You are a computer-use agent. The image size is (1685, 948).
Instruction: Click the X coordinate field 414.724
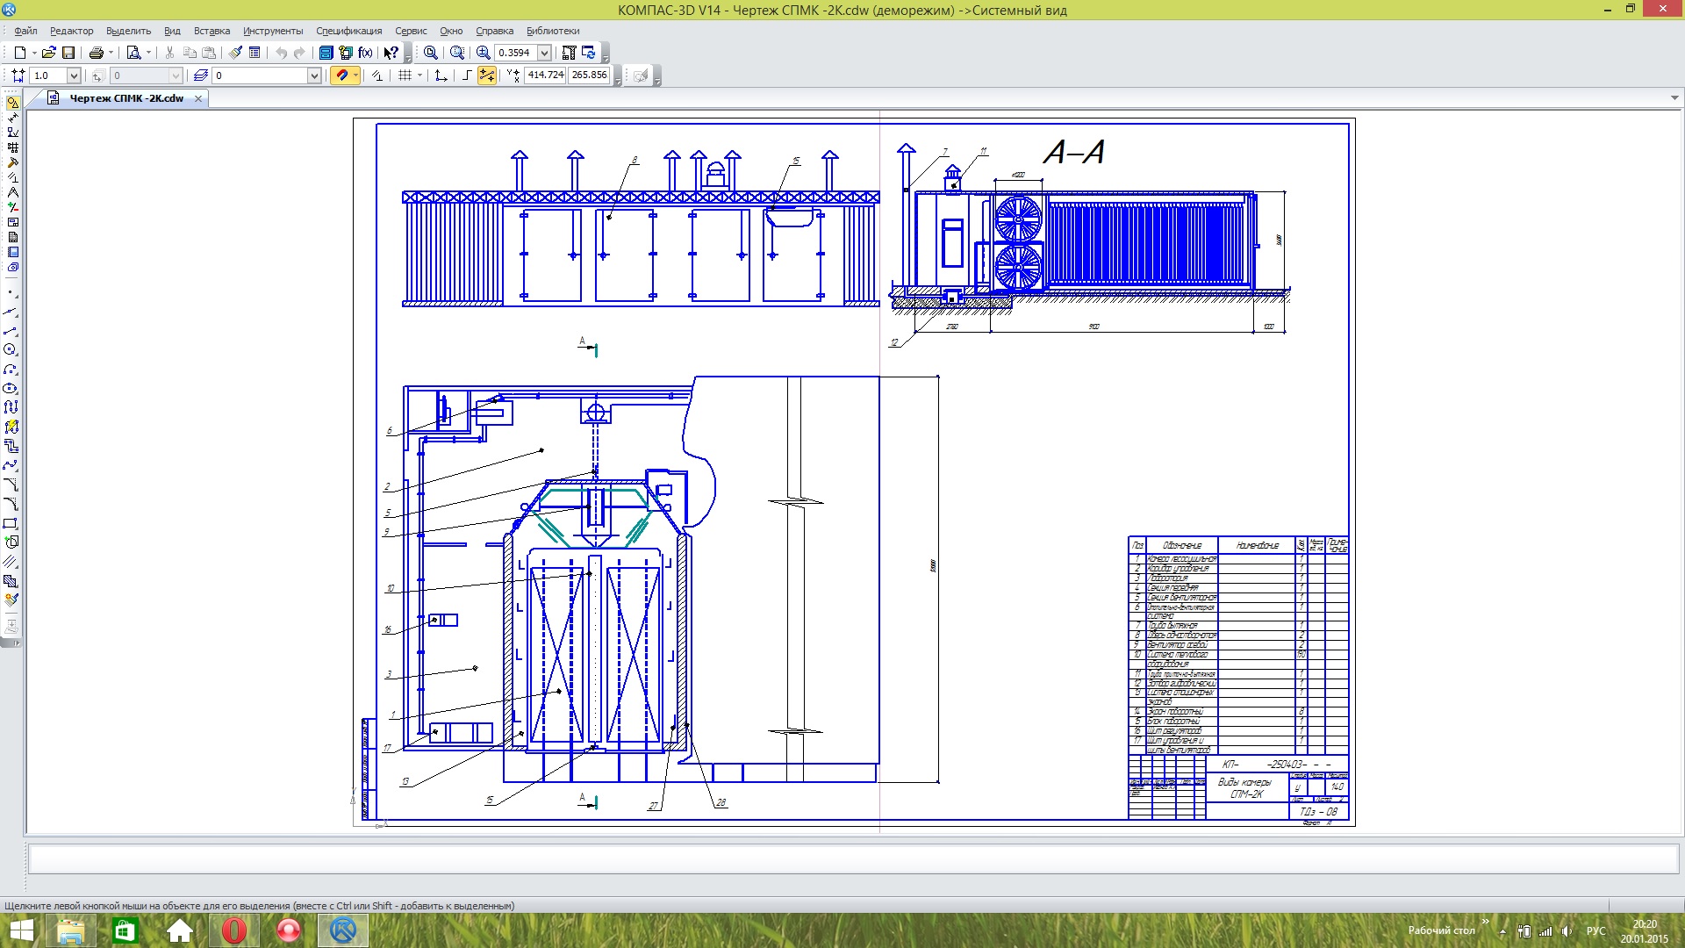pos(545,75)
